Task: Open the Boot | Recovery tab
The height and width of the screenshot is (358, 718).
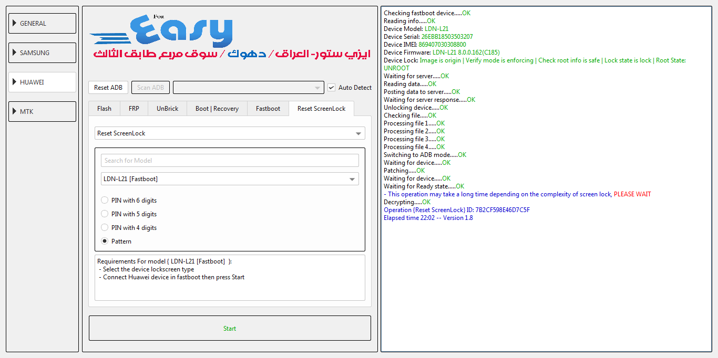Action: 217,109
